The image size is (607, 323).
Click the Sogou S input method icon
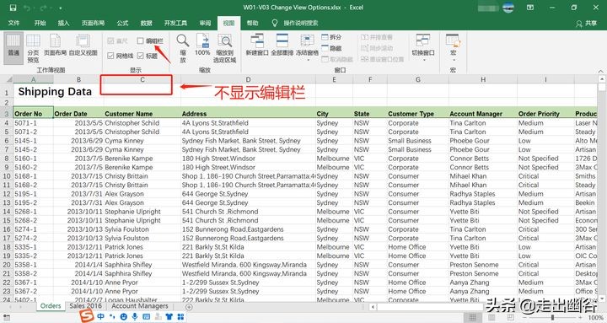coord(87,316)
